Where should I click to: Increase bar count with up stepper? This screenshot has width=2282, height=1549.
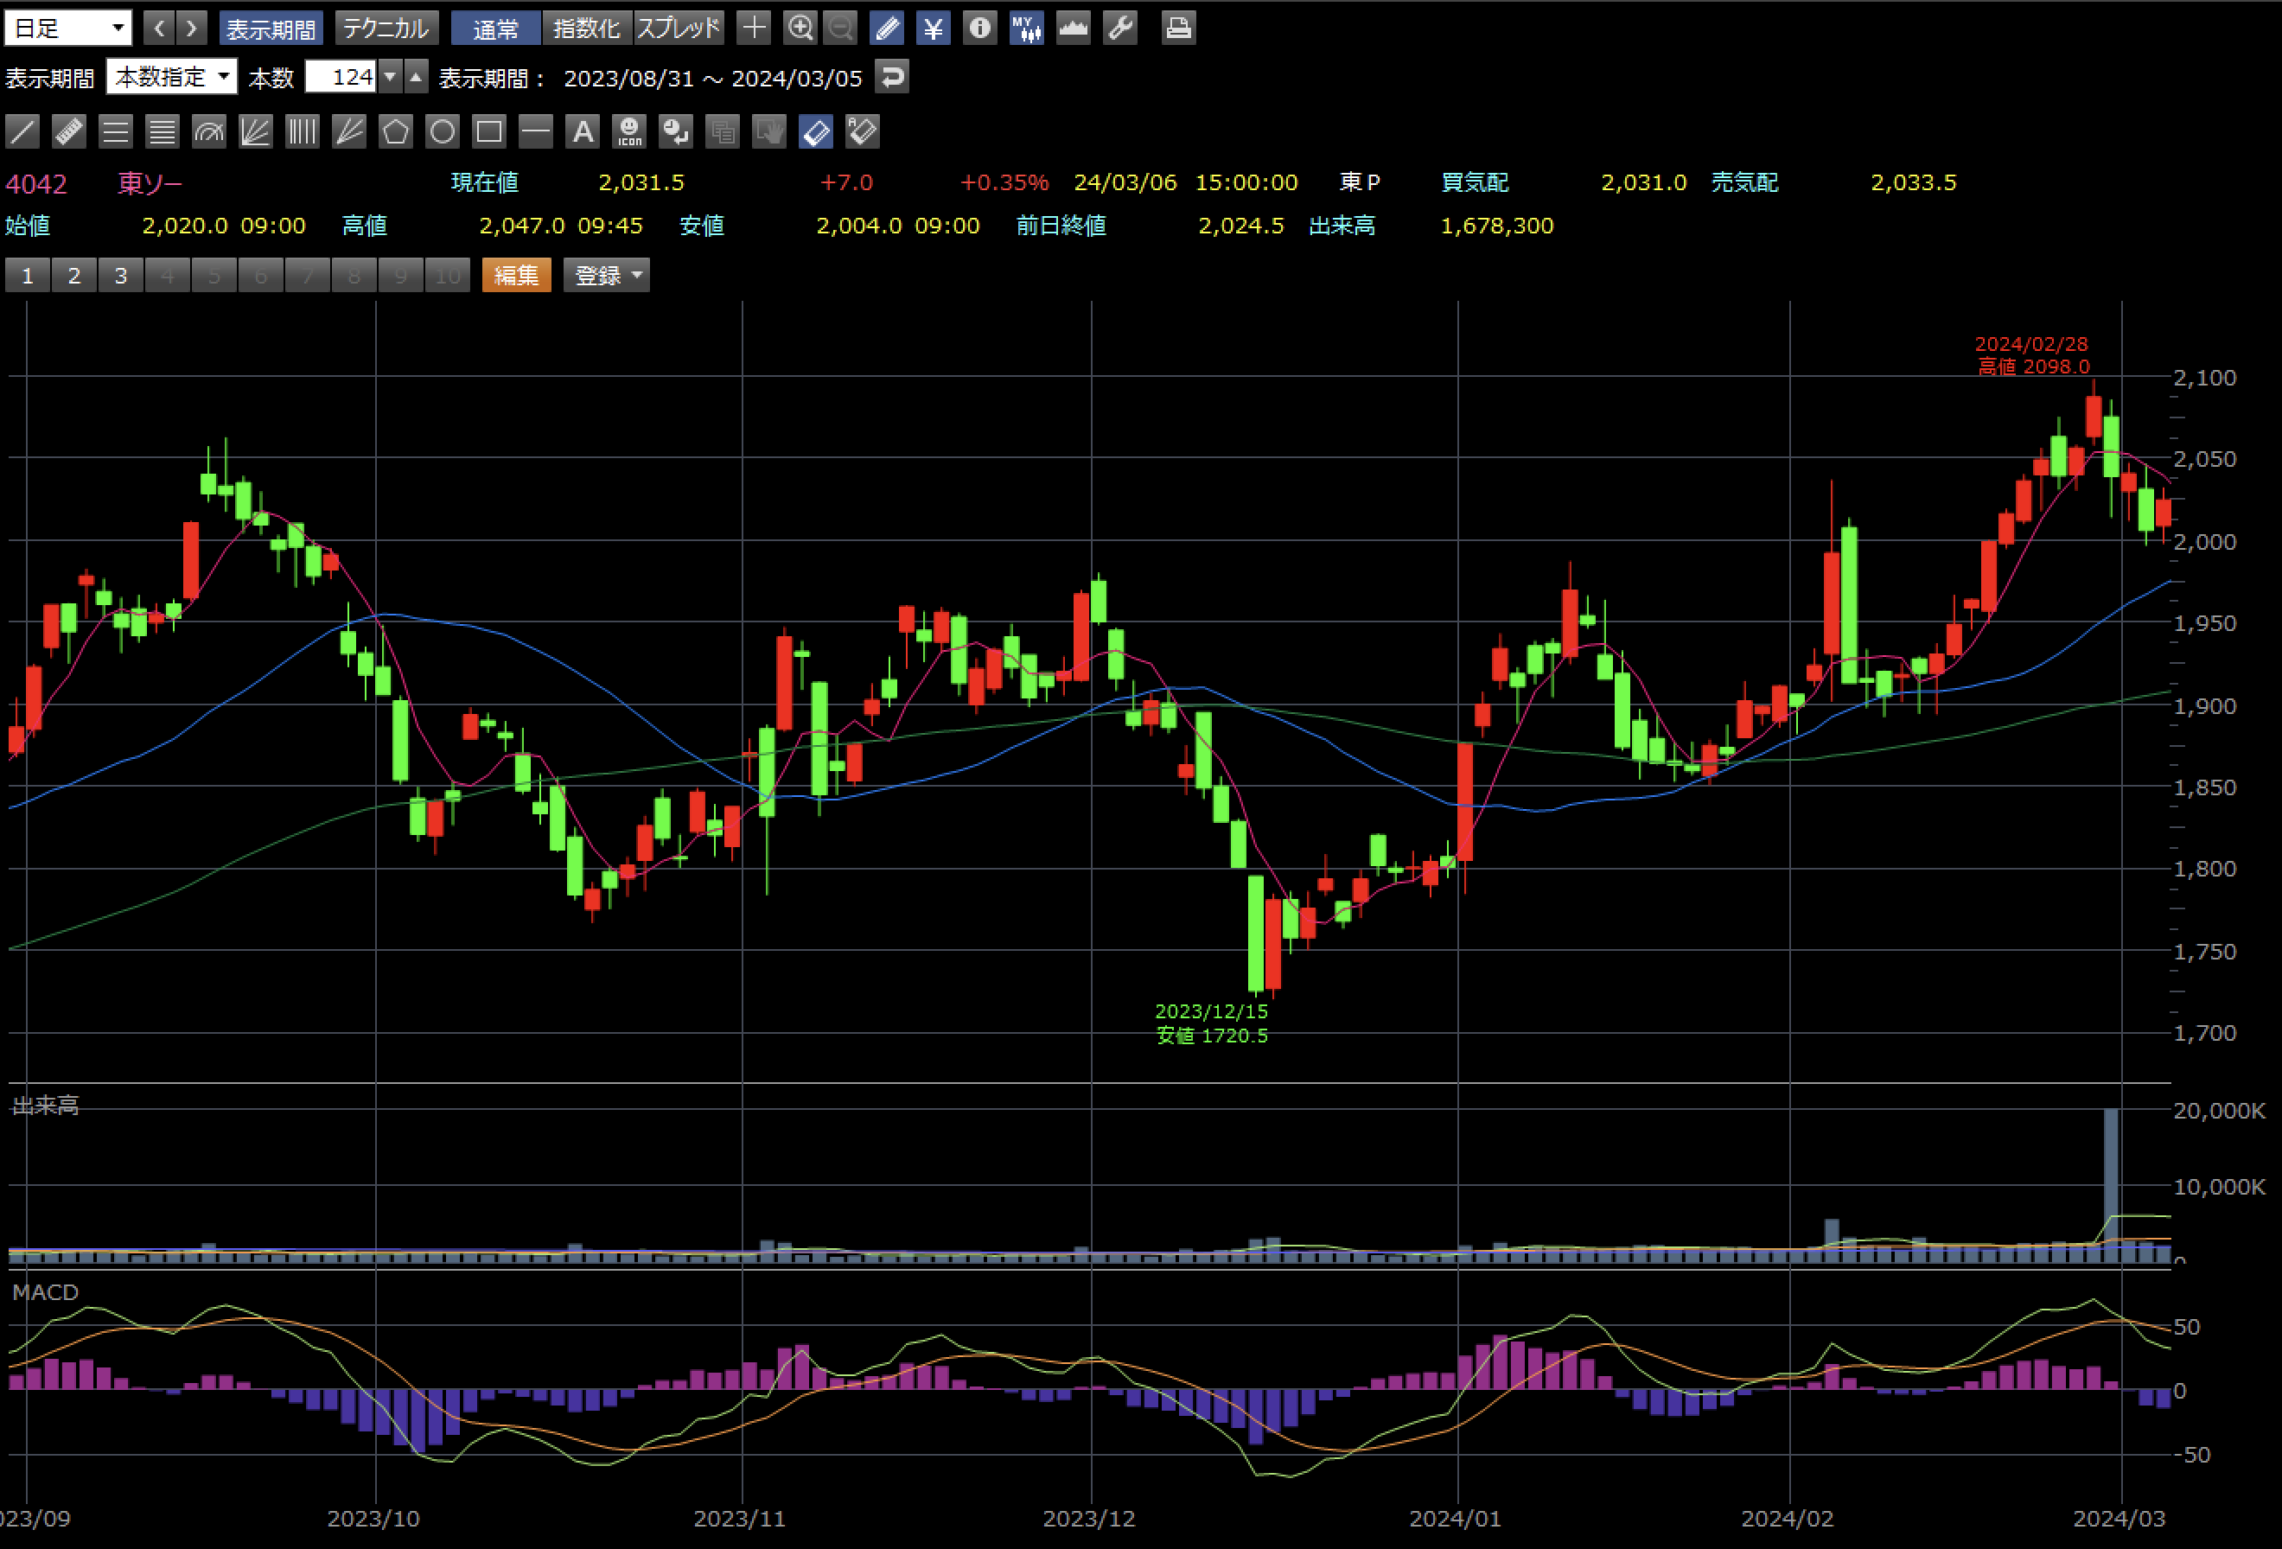pyautogui.click(x=417, y=77)
